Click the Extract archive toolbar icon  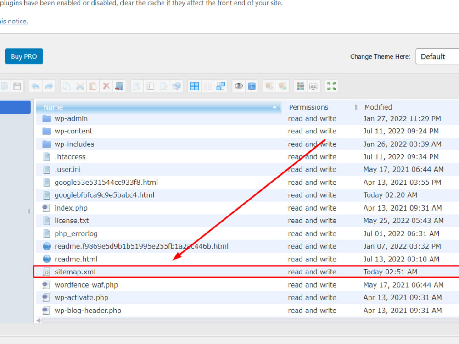pyautogui.click(x=269, y=86)
